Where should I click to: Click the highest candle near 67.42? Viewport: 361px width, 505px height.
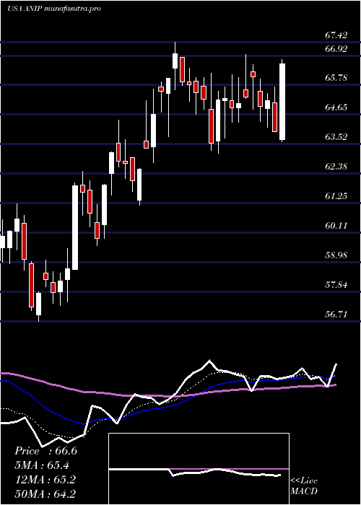pyautogui.click(x=175, y=66)
